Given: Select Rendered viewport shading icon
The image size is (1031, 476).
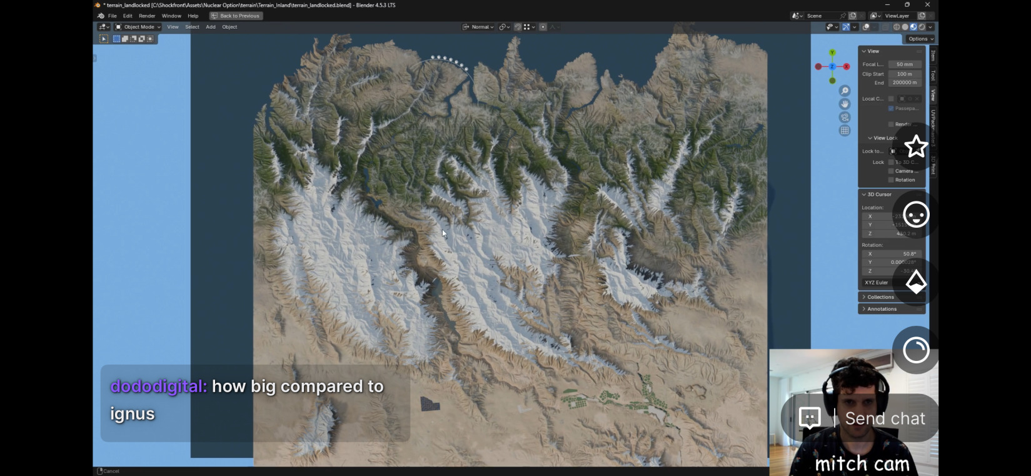Looking at the screenshot, I should pyautogui.click(x=922, y=27).
